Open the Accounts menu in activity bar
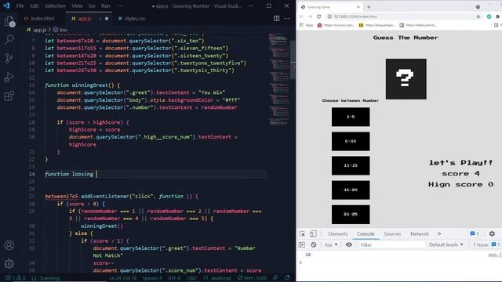Viewport: 502px width, 282px height. click(x=9, y=245)
